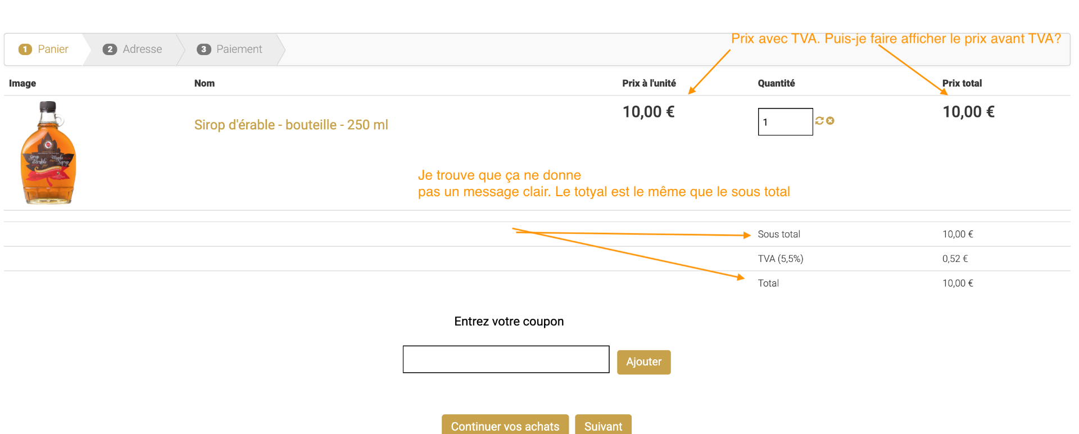Image resolution: width=1079 pixels, height=434 pixels.
Task: Focus the quantity input field
Action: 785,122
